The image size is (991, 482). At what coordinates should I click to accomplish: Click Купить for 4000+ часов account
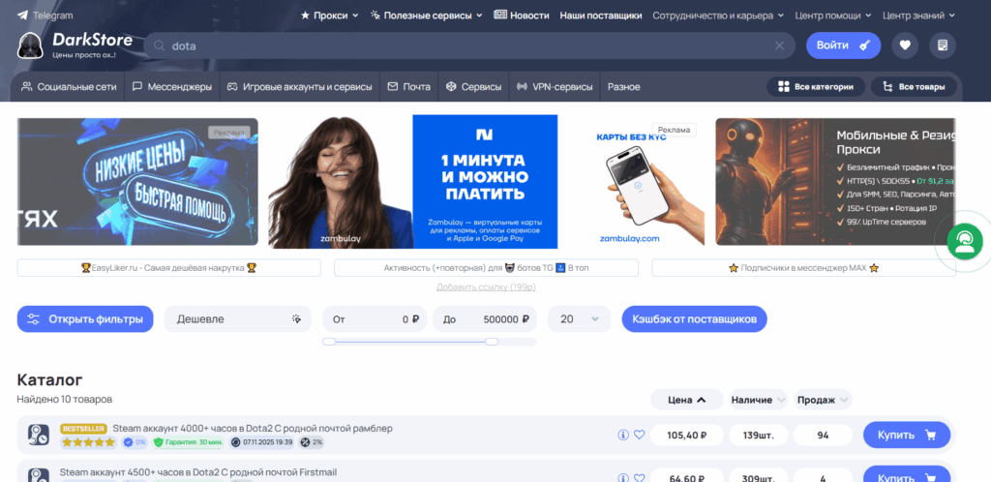tap(907, 435)
